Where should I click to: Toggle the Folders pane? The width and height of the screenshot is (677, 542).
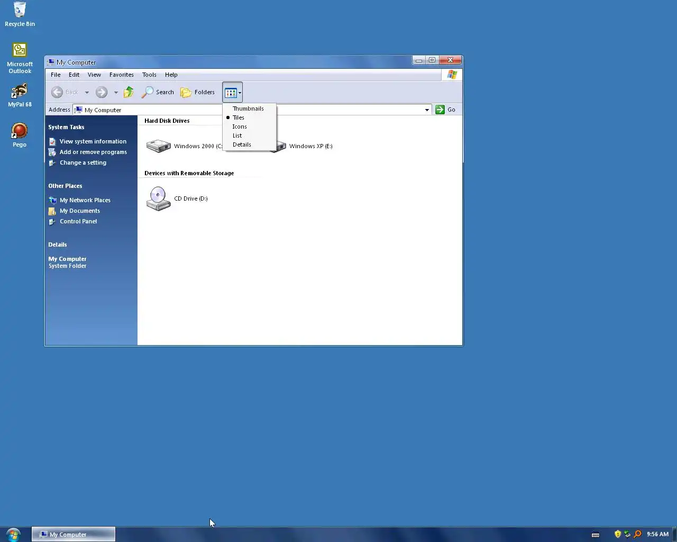[197, 92]
